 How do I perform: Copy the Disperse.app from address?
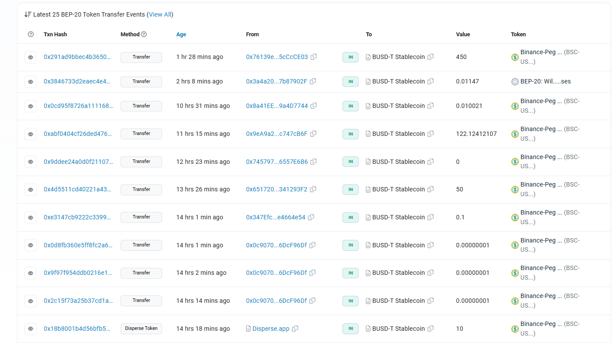[x=295, y=329]
